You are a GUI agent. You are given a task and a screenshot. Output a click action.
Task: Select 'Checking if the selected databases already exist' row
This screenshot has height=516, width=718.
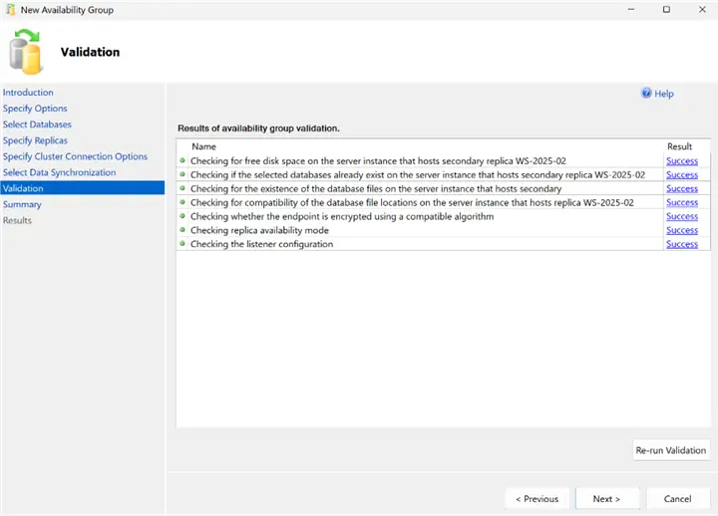418,174
